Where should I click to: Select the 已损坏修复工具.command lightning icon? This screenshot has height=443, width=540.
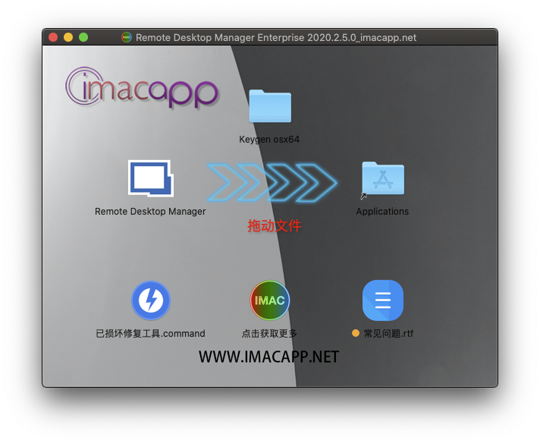point(151,300)
